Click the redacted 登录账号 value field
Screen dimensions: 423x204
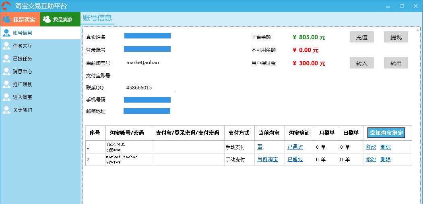pos(147,49)
